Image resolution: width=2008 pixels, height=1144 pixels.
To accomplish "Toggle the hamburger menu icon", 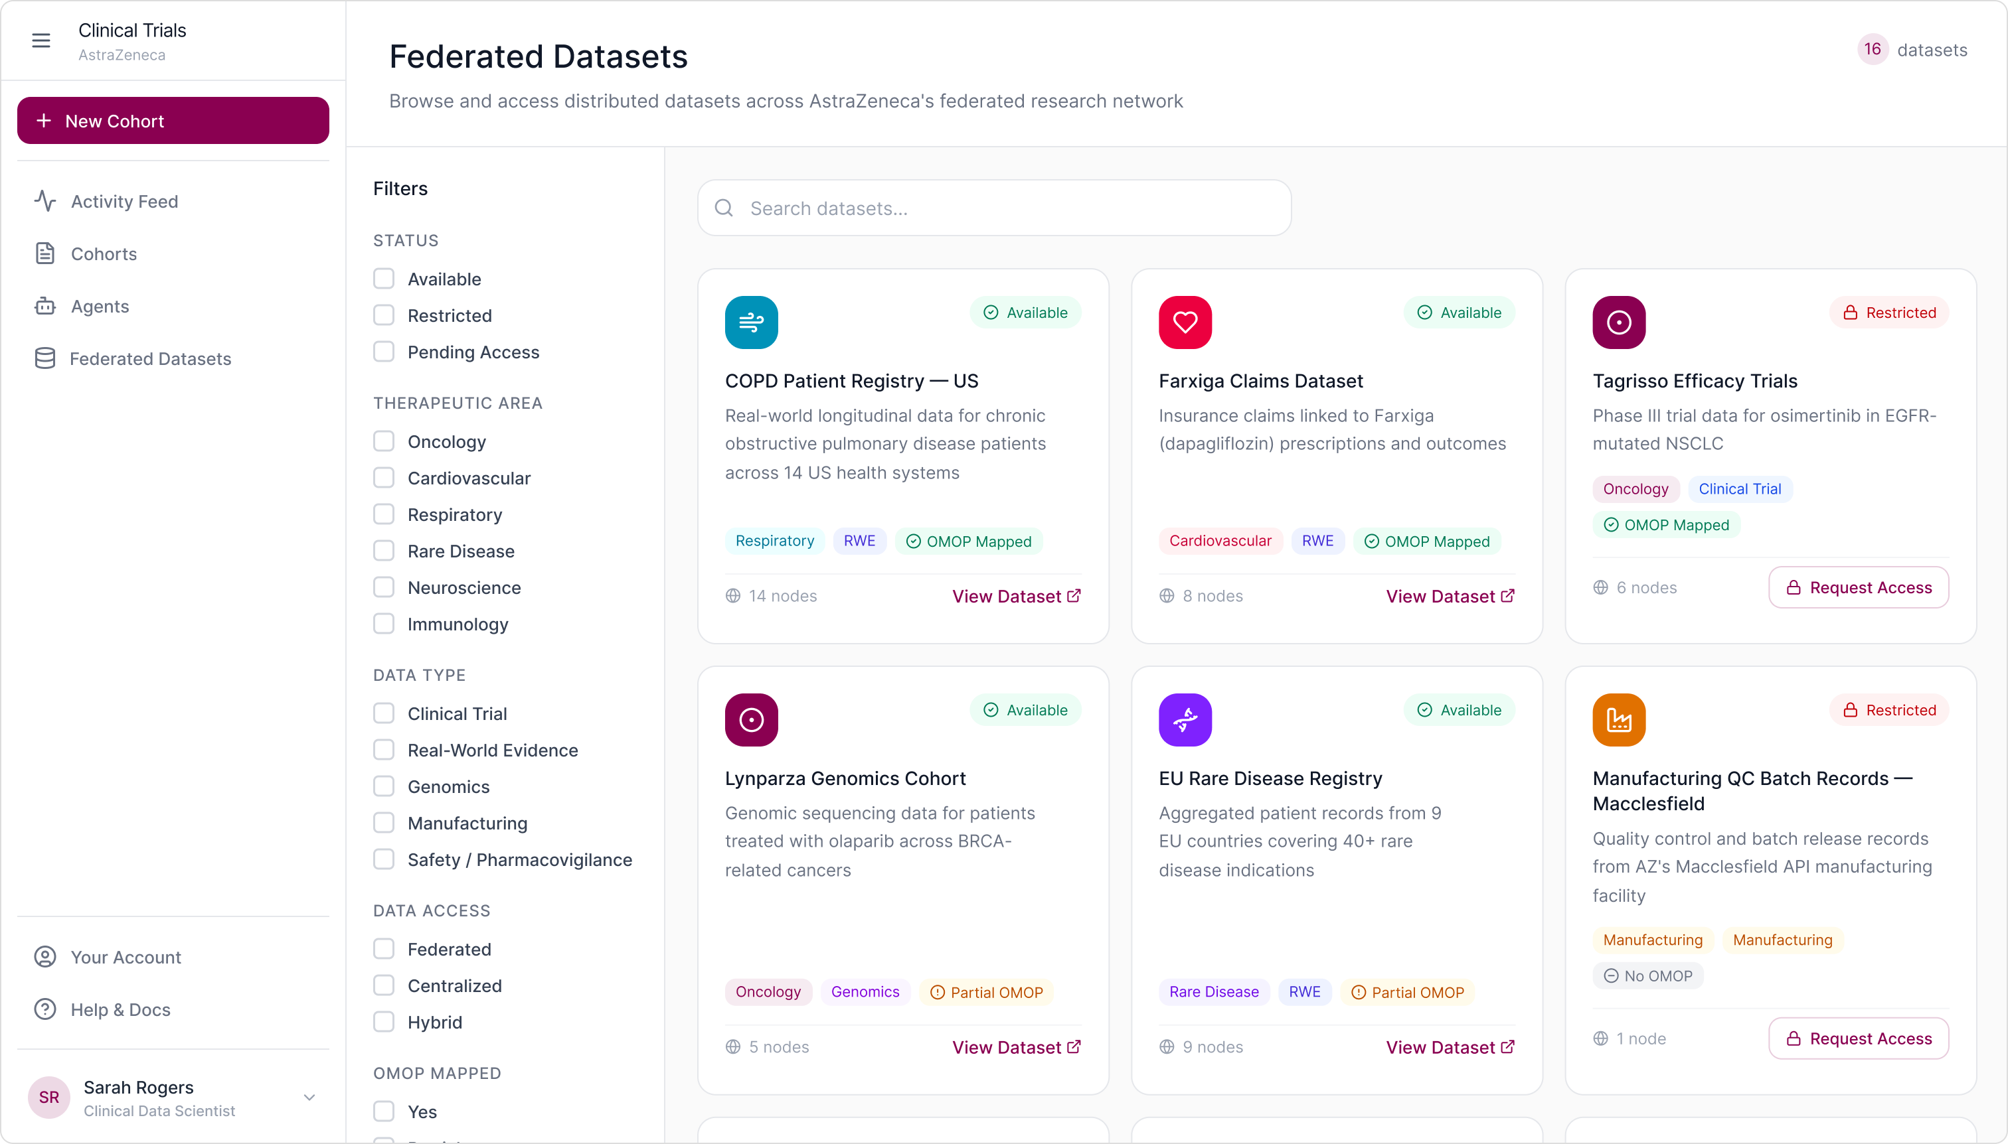I will pos(41,41).
